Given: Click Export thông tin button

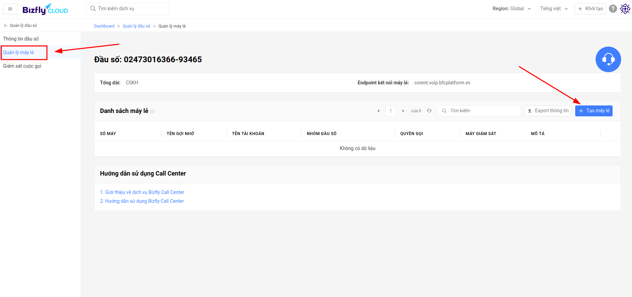Looking at the screenshot, I should (548, 111).
